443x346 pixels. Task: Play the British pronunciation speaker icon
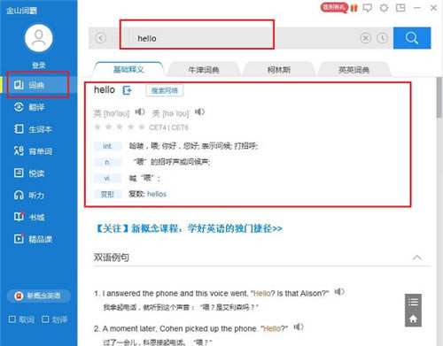140,111
